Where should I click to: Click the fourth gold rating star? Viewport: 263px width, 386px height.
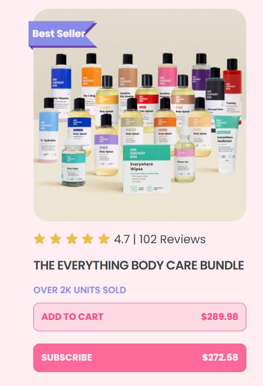pos(88,239)
